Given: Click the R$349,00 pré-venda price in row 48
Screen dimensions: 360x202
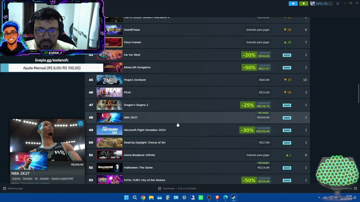Looking at the screenshot, I should (x=263, y=118).
